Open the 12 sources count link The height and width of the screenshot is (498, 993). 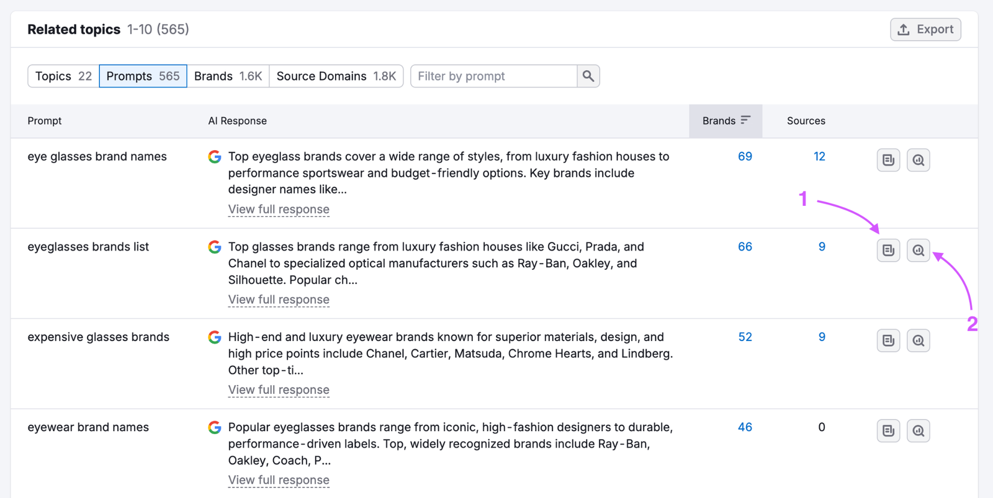tap(819, 157)
